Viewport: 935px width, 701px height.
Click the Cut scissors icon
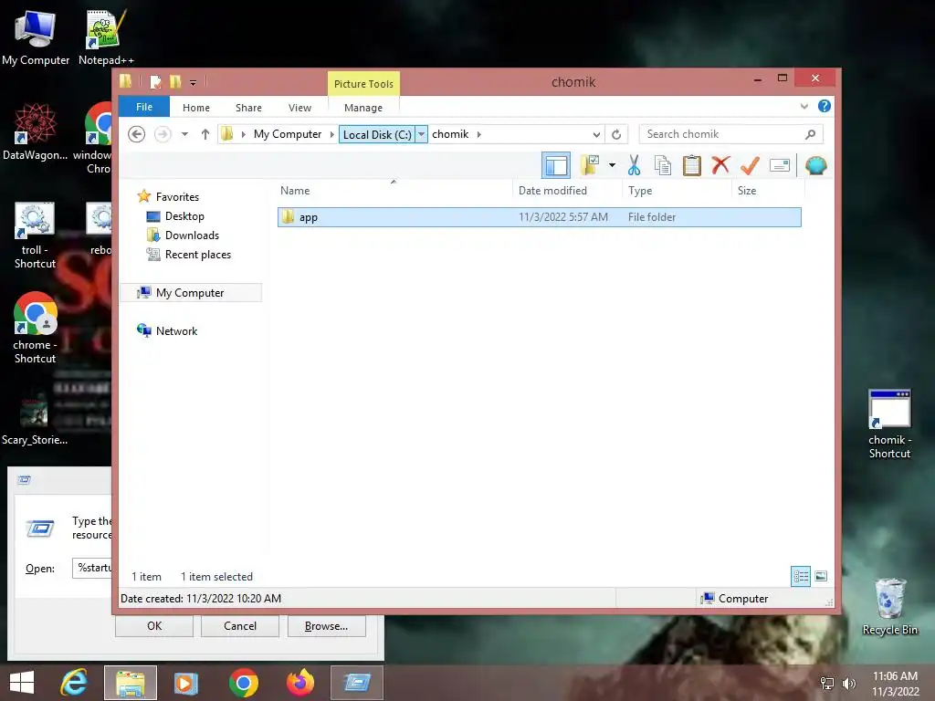coord(634,165)
